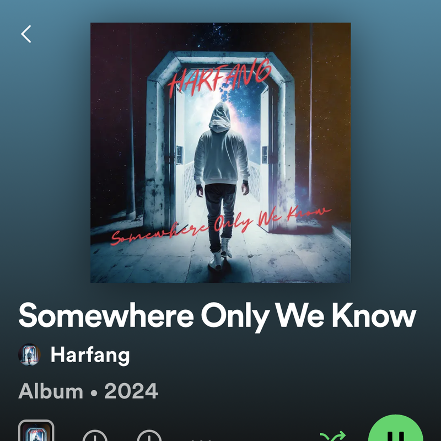Viewport: 441px width, 441px height.
Task: Click the Somewhere Only We Know album title
Action: [217, 315]
